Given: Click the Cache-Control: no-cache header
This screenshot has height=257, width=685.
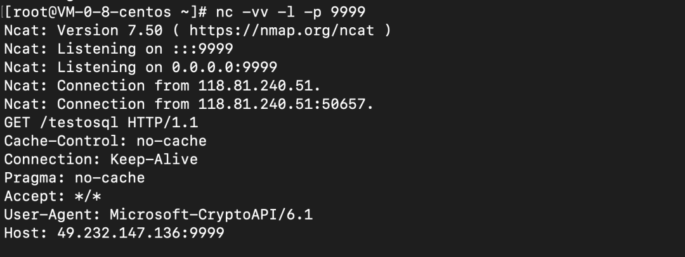Looking at the screenshot, I should click(105, 141).
